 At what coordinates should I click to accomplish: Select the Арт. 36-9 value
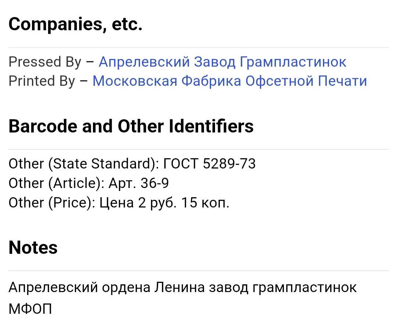139,183
